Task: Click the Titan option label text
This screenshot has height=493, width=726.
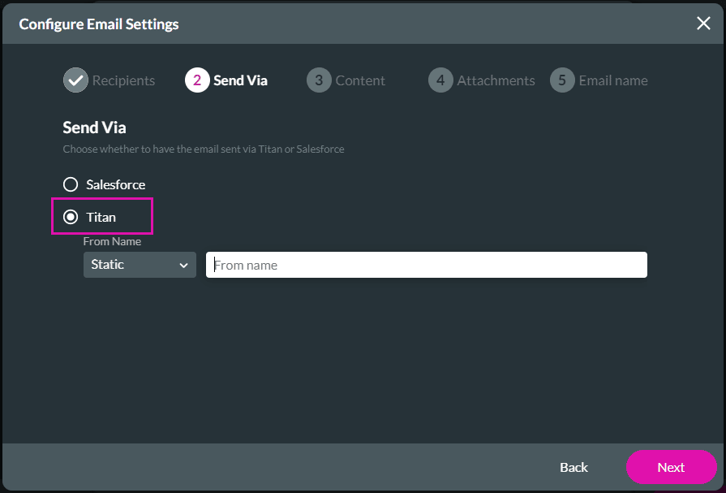Action: click(101, 217)
